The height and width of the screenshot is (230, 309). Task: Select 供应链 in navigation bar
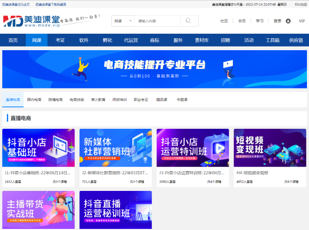pyautogui.click(x=296, y=40)
